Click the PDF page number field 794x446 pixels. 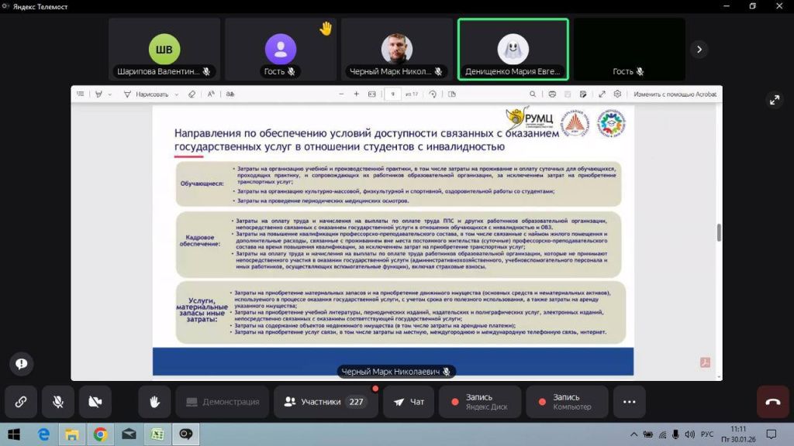pos(394,94)
